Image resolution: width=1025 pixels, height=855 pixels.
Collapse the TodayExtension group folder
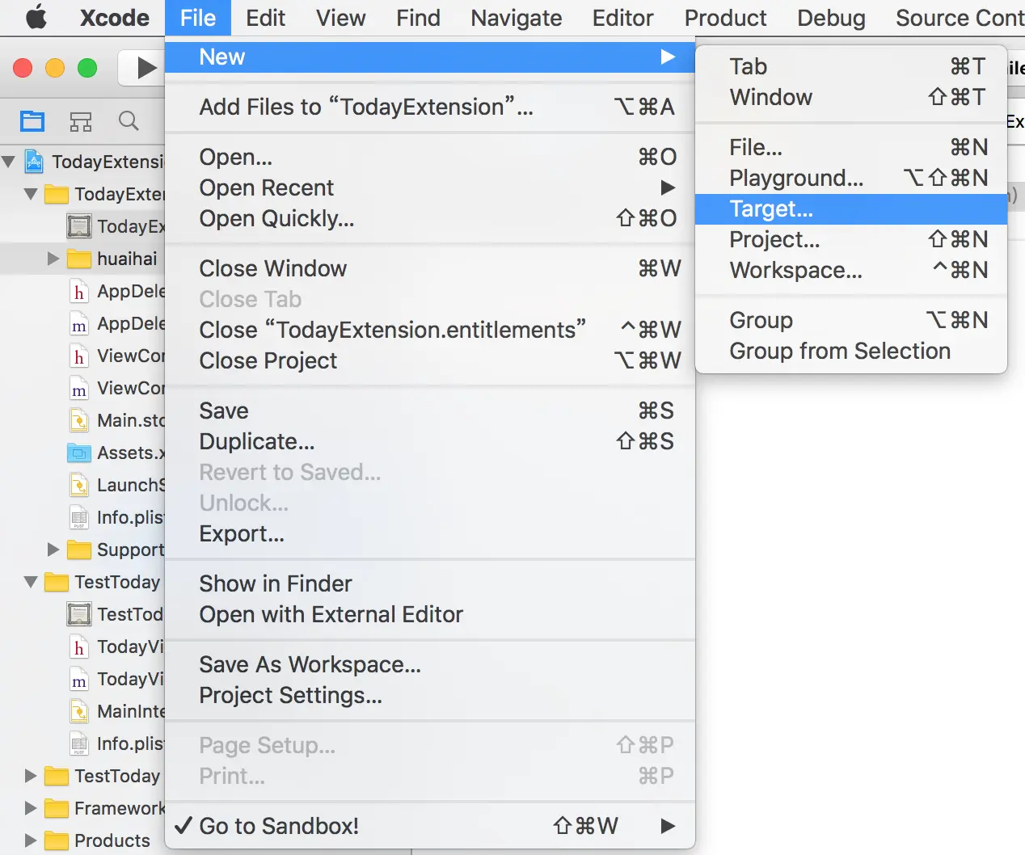[x=31, y=194]
